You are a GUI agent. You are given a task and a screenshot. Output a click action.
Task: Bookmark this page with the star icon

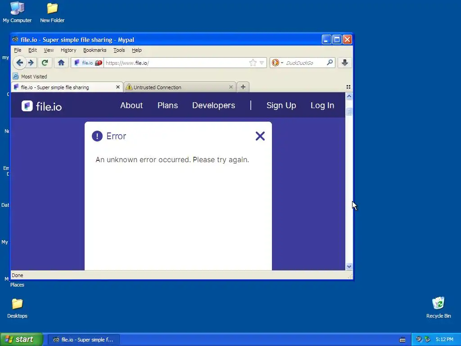[253, 63]
